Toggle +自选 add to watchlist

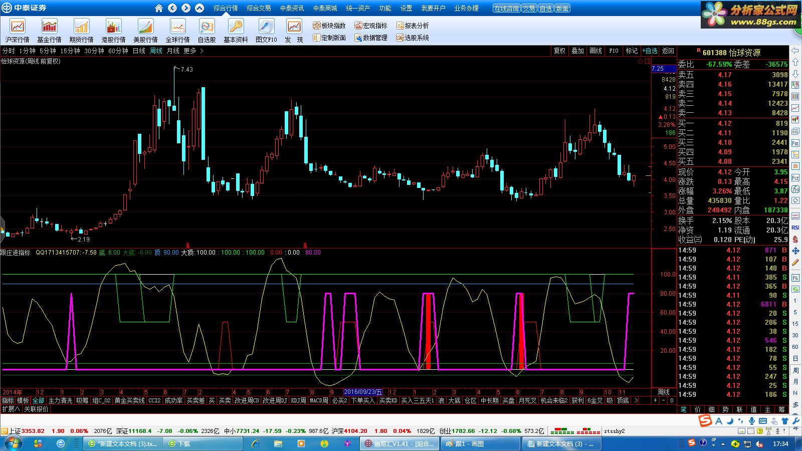click(650, 51)
